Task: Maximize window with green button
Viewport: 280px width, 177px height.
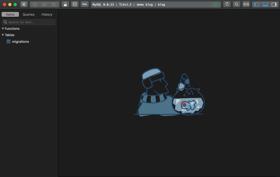Action: [x=15, y=5]
